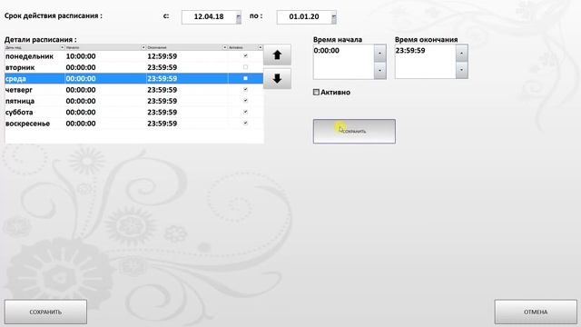Screen dimensions: 581x327
Task: Move selected row up with the up arrow
Action: 277,54
